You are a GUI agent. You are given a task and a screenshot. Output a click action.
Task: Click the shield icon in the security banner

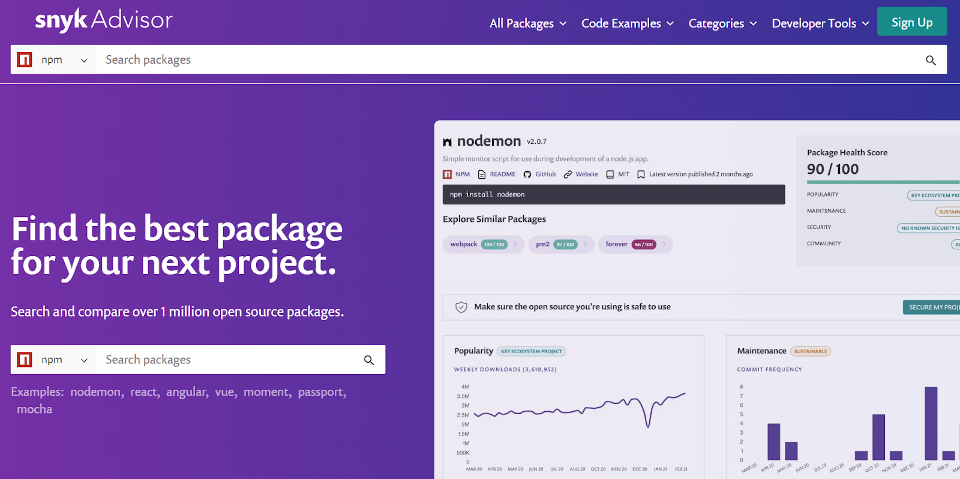(x=461, y=307)
